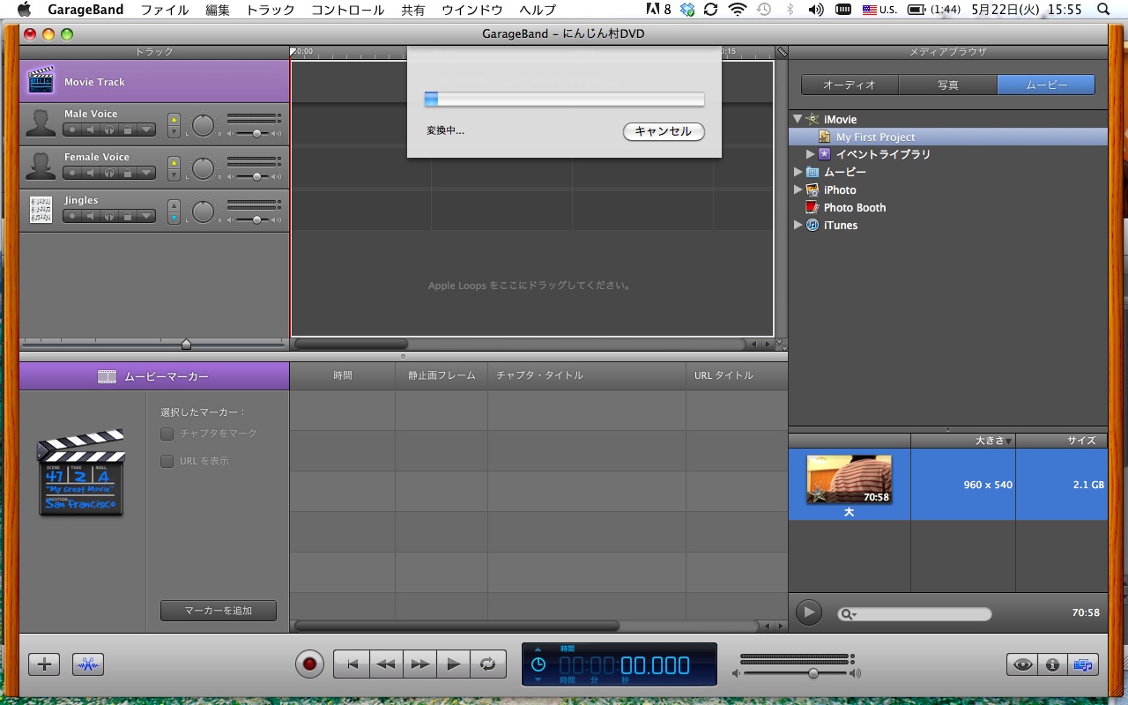1128x705 pixels.
Task: Click the rewind button
Action: [385, 664]
